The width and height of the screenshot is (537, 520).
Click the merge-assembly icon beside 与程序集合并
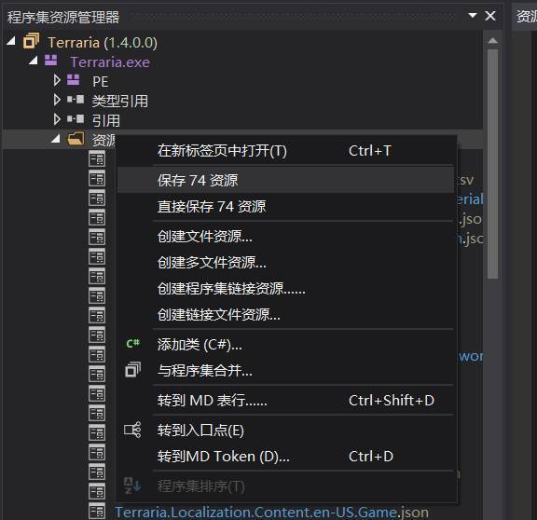(x=133, y=370)
